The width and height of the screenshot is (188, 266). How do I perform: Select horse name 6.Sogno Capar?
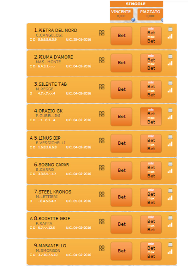coord(52,165)
